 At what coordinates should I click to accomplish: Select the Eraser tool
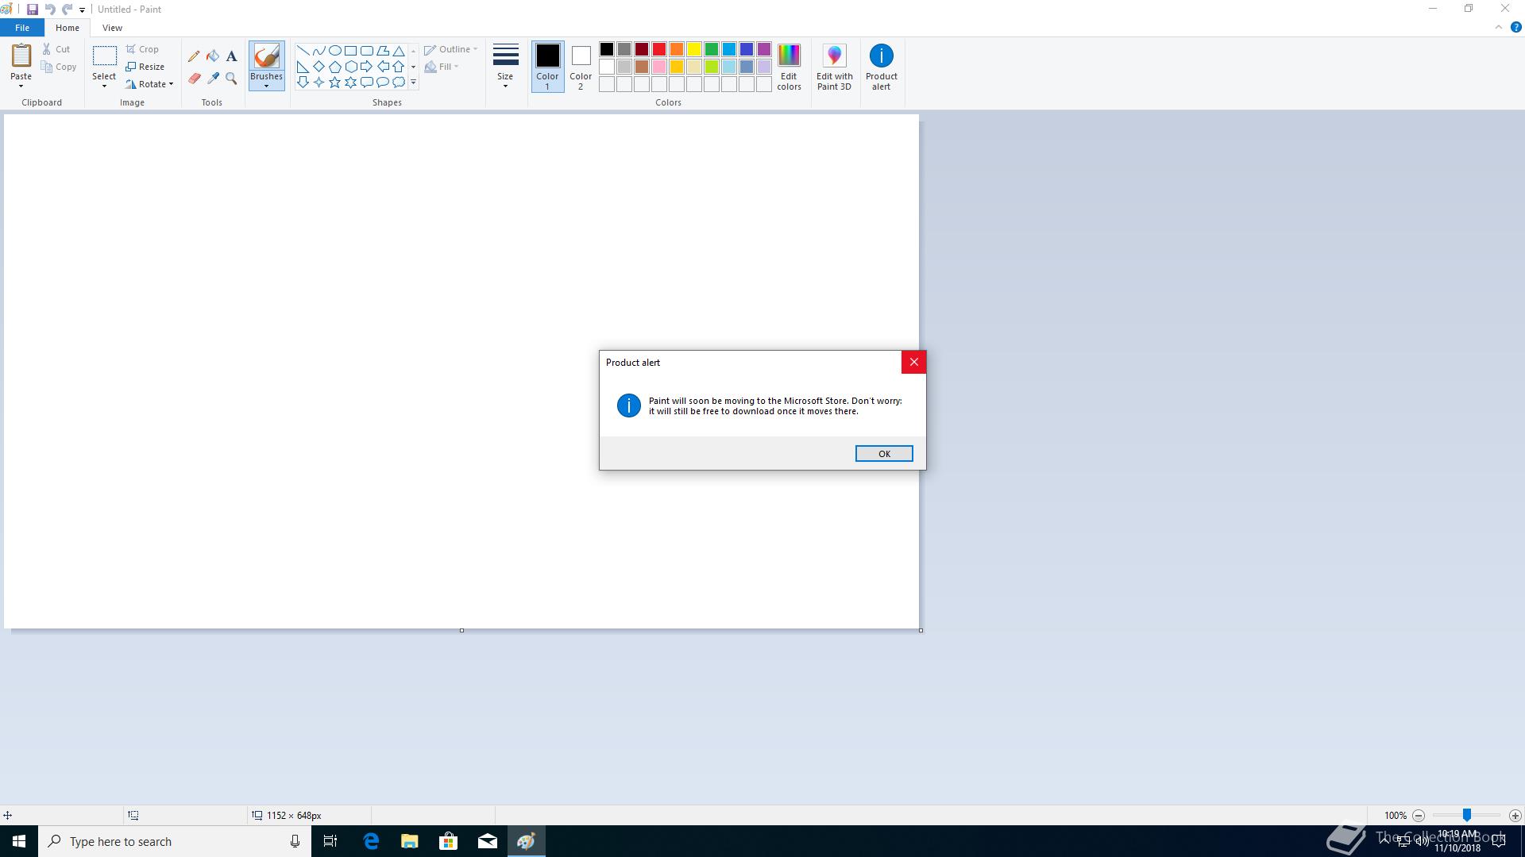click(x=194, y=79)
